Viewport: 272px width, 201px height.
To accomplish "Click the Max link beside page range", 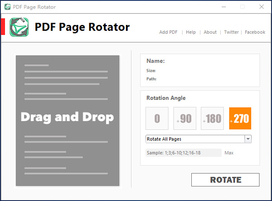I will click(x=229, y=153).
